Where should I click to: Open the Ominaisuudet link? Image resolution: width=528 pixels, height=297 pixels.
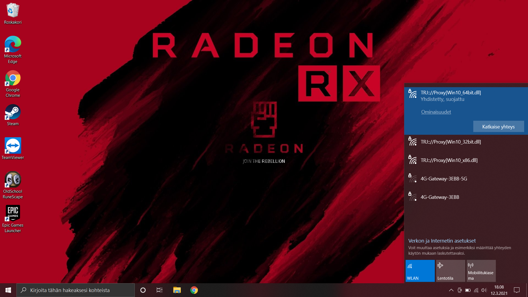coord(436,112)
